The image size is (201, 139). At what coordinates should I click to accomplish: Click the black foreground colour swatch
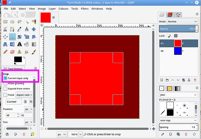point(18,59)
